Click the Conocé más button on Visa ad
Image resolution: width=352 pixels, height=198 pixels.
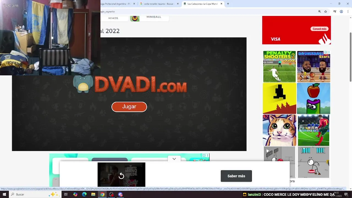click(319, 29)
